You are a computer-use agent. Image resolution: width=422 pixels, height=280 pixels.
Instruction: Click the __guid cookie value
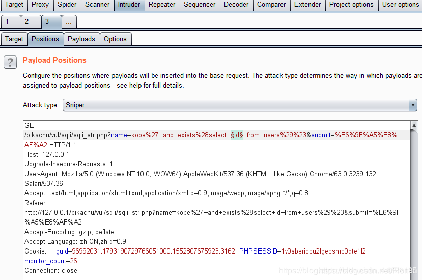coord(153,251)
